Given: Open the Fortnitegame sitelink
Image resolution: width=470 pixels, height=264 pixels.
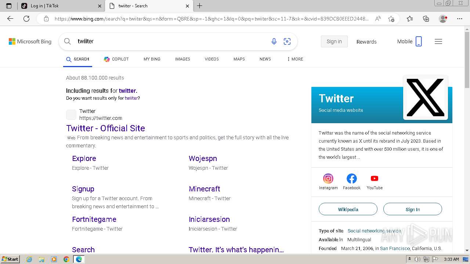Looking at the screenshot, I should pos(94,219).
